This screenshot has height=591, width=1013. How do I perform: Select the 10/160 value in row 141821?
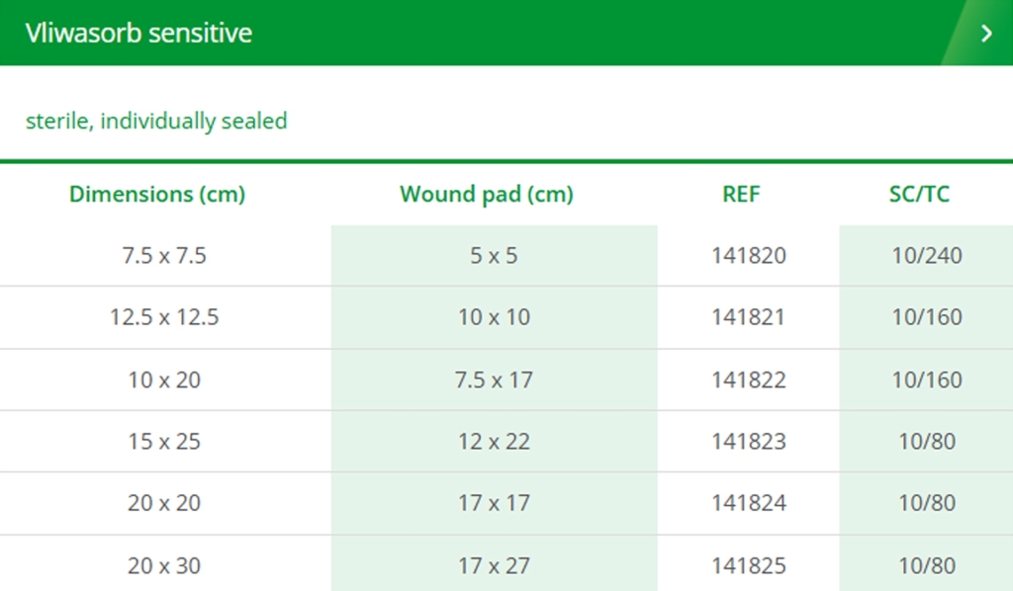927,317
